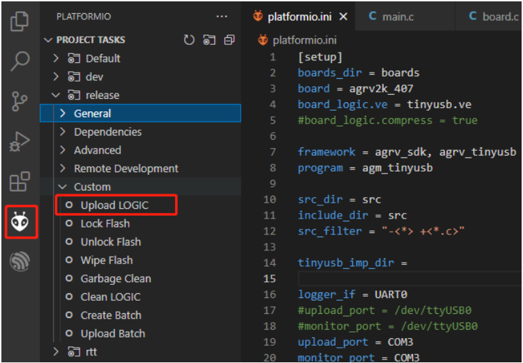
Task: Open the Run and Debug view
Action: 19,141
